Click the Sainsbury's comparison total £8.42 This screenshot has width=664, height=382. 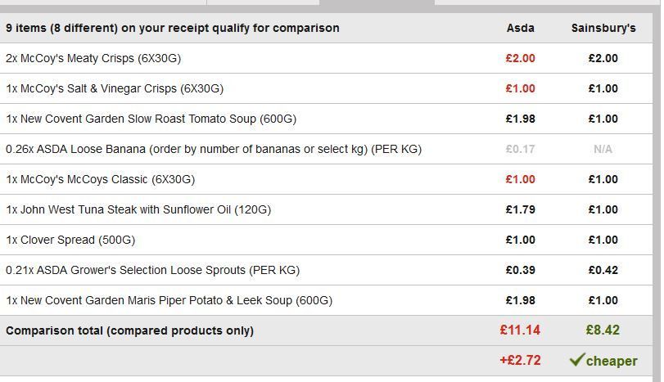coord(603,330)
